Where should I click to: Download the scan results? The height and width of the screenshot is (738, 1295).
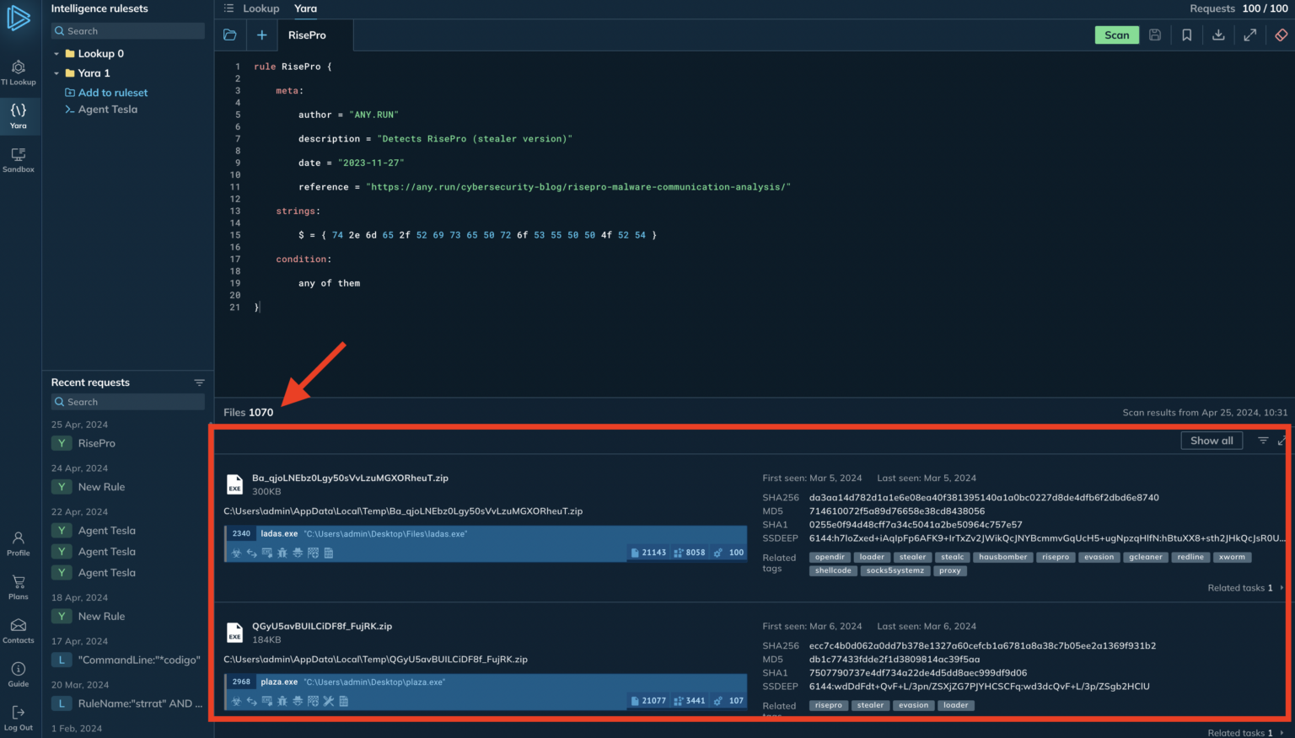(1217, 35)
